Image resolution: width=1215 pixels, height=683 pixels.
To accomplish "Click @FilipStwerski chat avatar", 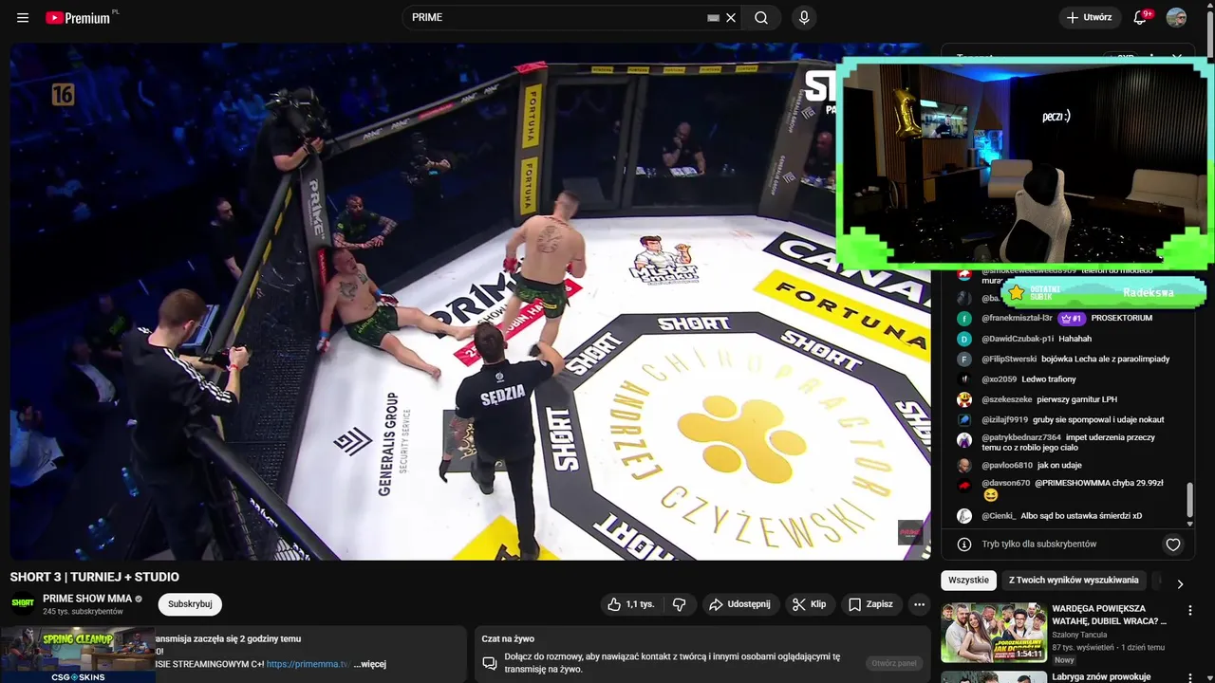I will [x=964, y=360].
